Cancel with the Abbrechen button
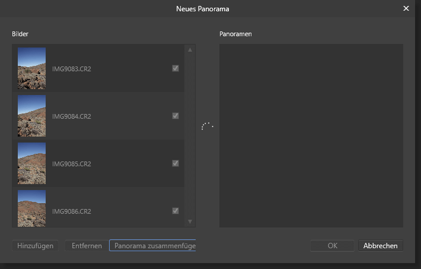The image size is (421, 269). [381, 246]
